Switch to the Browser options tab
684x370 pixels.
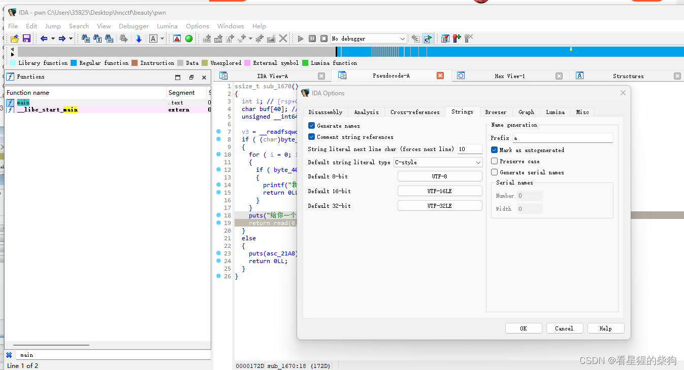coord(496,112)
